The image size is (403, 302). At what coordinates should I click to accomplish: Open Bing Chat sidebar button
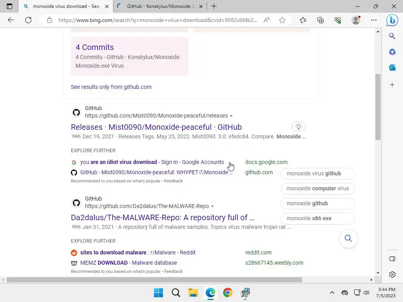click(x=392, y=20)
